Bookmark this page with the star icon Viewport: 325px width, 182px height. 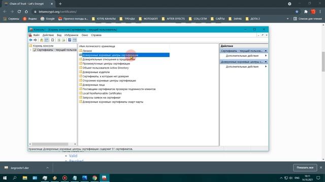coord(297,12)
